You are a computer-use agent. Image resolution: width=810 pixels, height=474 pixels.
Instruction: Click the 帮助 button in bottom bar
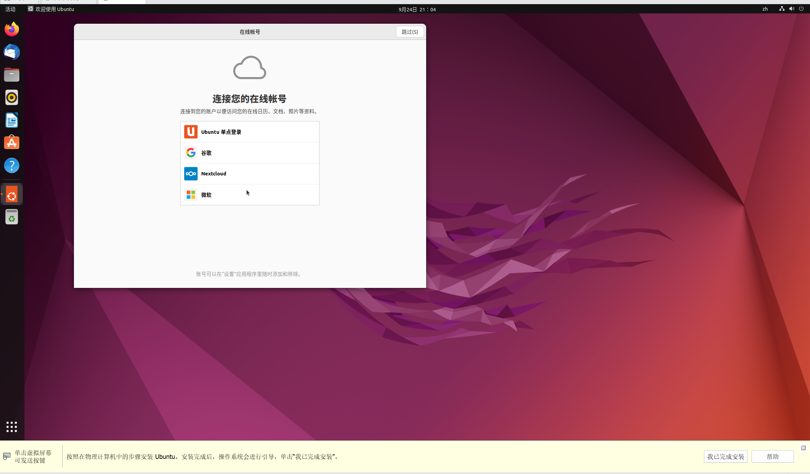[x=773, y=456]
